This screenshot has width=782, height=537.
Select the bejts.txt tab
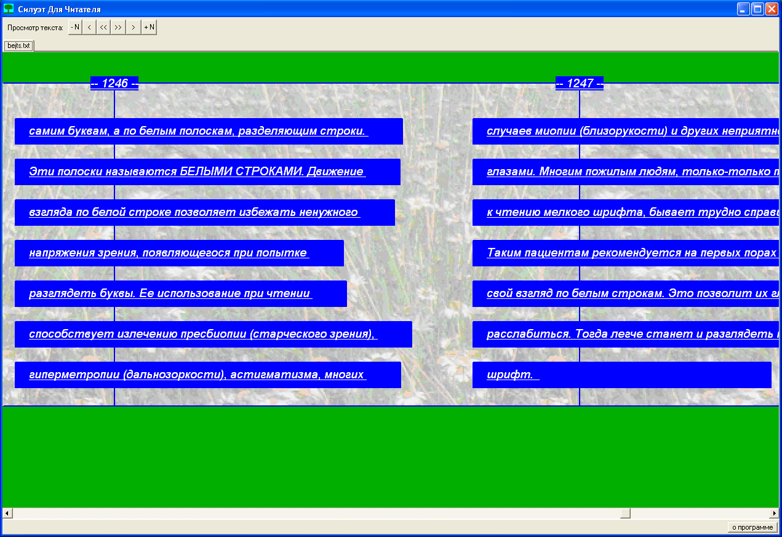(x=18, y=46)
